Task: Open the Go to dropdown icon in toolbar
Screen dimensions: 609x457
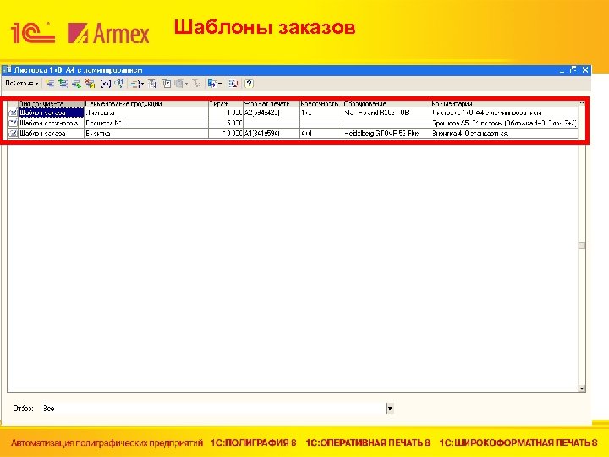Action: pyautogui.click(x=214, y=83)
